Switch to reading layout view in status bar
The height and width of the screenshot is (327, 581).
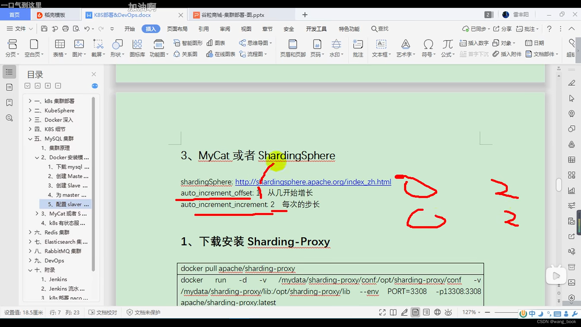point(393,312)
